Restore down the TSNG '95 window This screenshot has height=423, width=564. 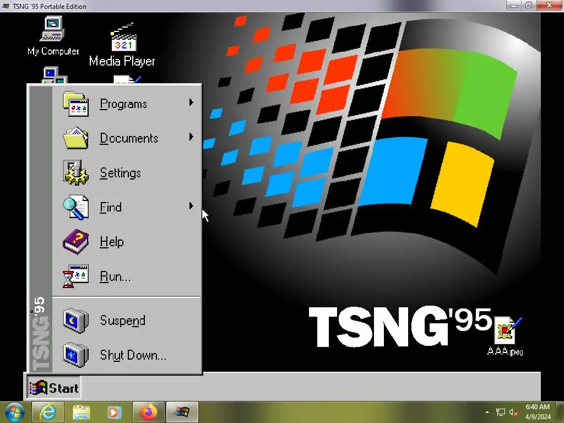click(x=529, y=5)
